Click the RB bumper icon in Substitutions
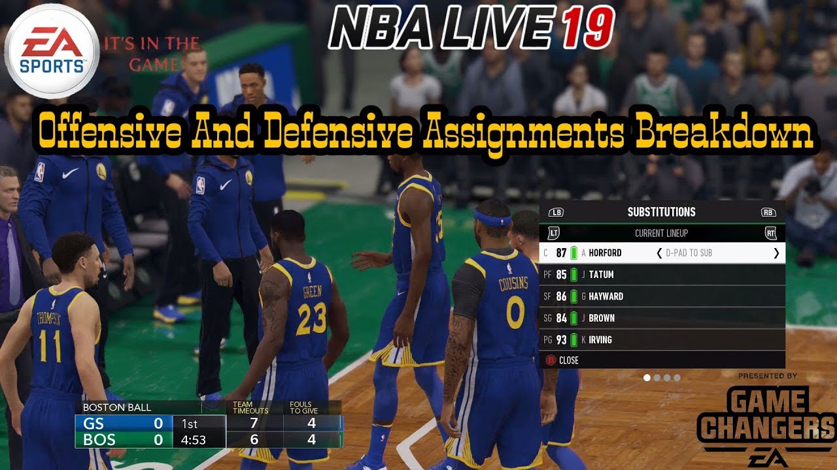837x470 pixels. coord(768,212)
